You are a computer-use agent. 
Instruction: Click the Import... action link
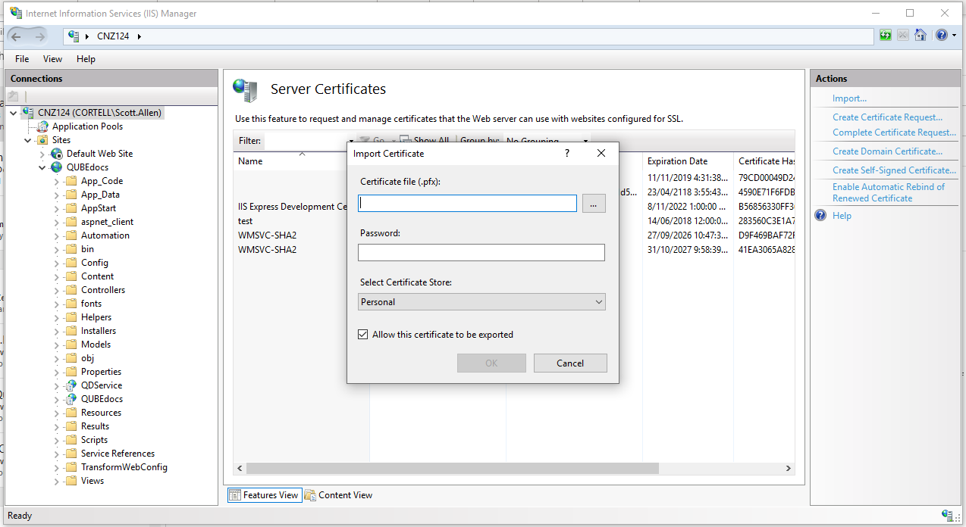click(849, 98)
